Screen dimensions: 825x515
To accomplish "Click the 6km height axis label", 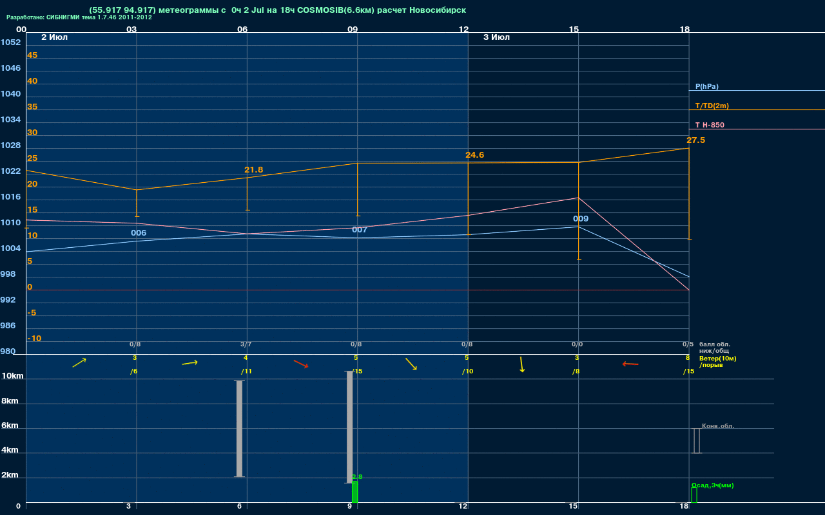I will pyautogui.click(x=10, y=426).
